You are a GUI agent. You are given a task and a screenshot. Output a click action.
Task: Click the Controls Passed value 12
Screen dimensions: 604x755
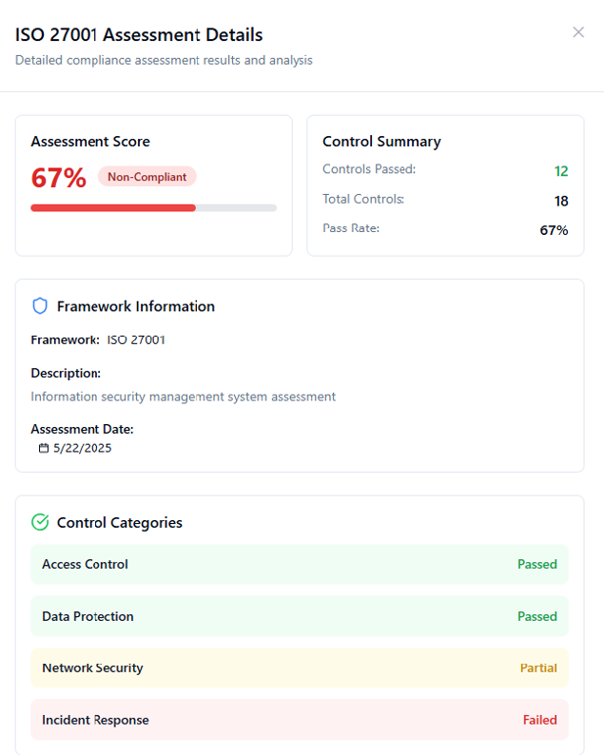pyautogui.click(x=561, y=171)
